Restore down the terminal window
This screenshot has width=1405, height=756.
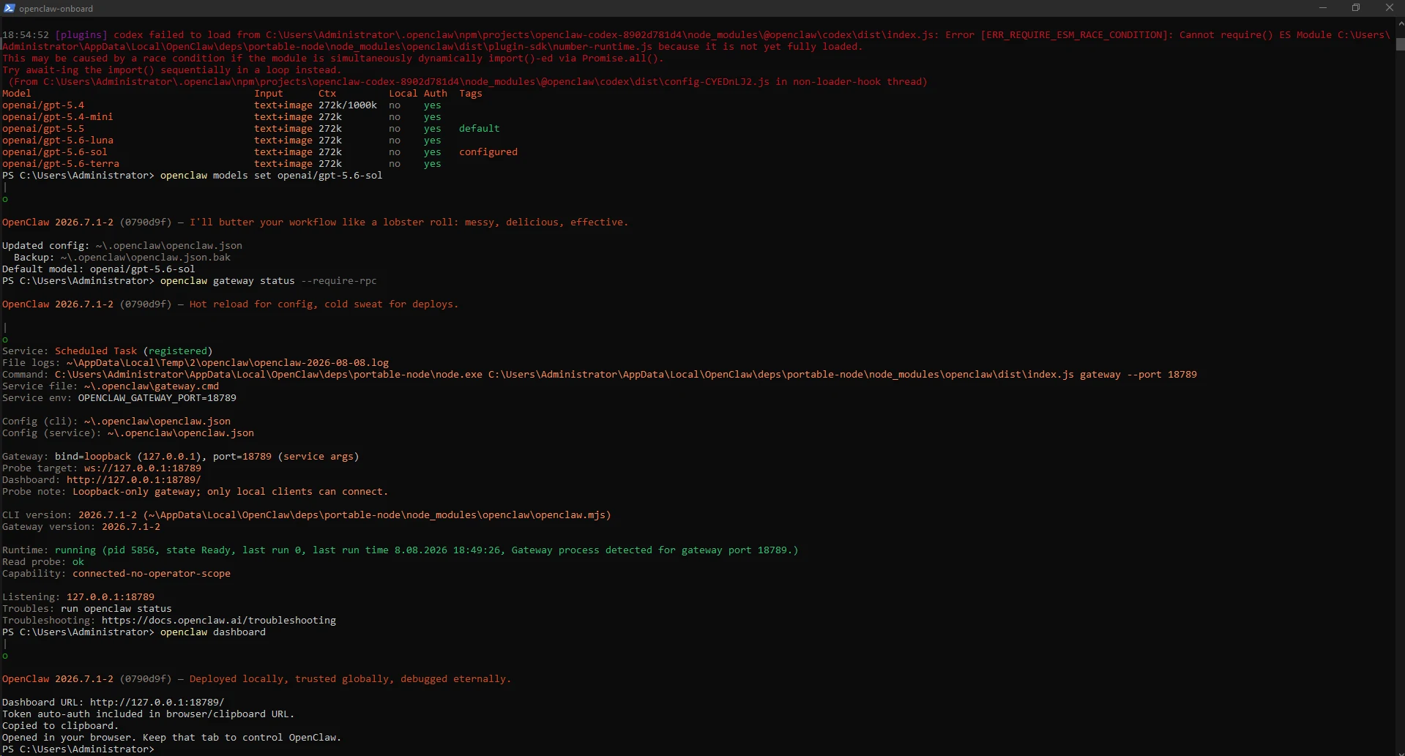pos(1356,8)
